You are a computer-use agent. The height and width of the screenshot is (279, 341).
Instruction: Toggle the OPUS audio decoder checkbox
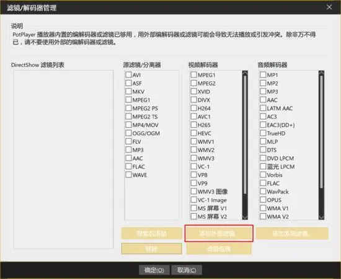263,200
